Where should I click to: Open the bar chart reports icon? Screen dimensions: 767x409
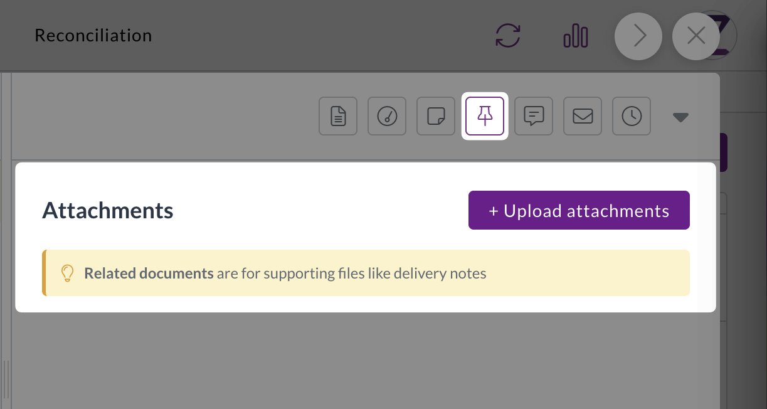(576, 36)
